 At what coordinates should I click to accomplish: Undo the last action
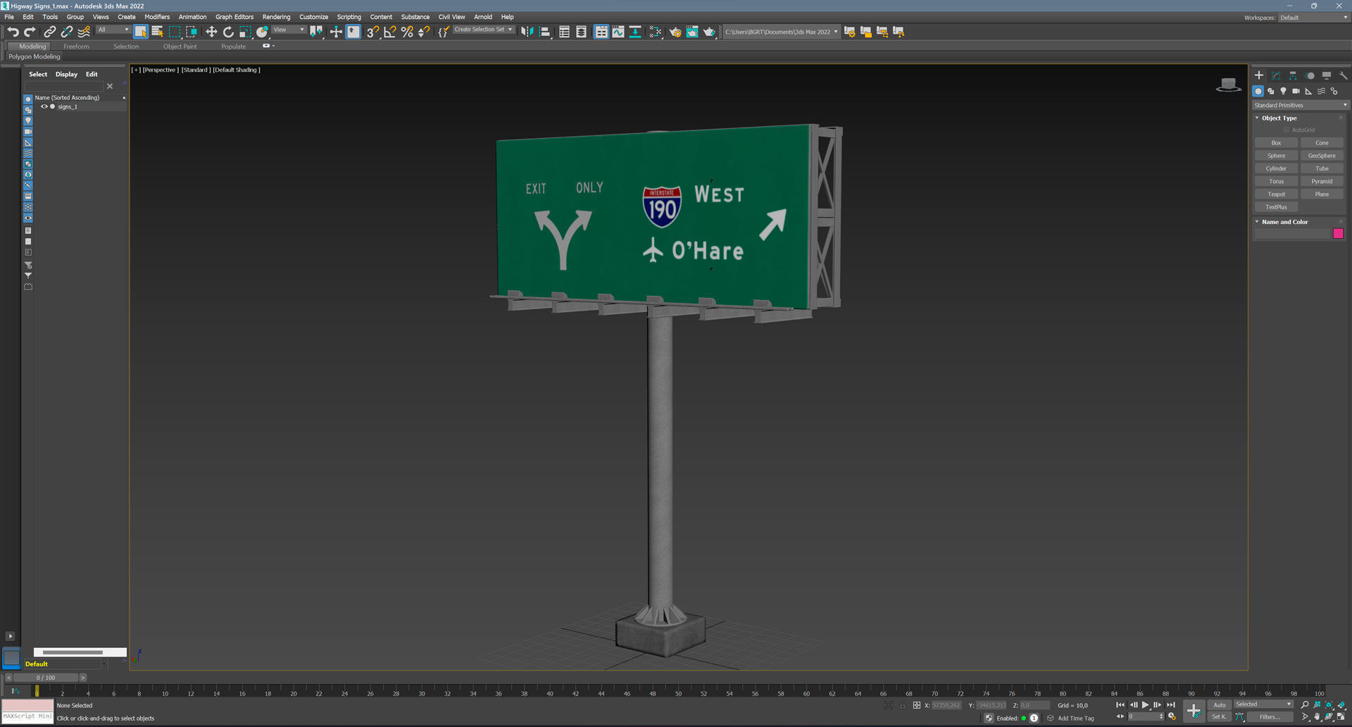click(13, 32)
